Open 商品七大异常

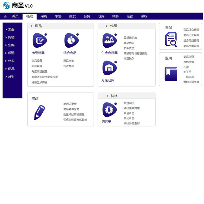pyautogui.click(x=191, y=35)
